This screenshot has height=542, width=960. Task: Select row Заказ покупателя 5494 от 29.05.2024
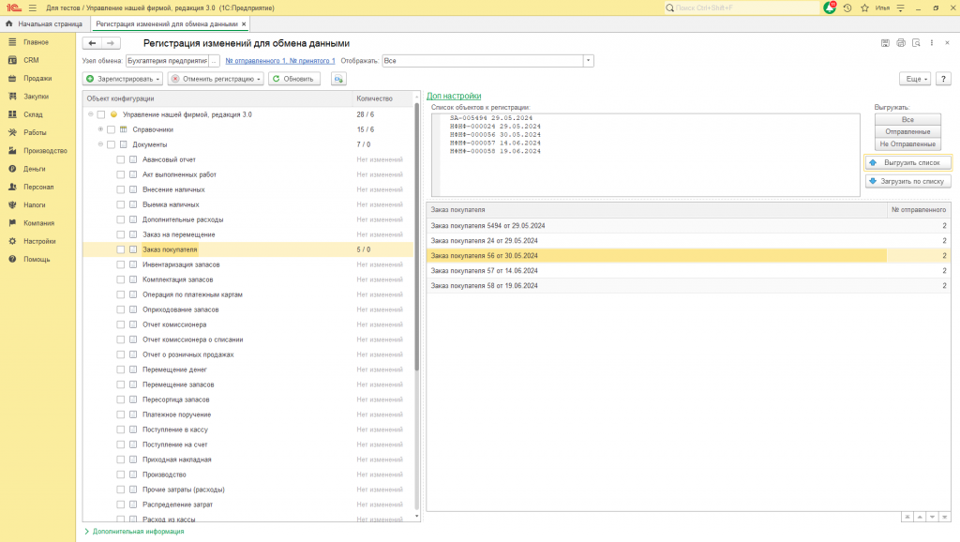click(688, 225)
